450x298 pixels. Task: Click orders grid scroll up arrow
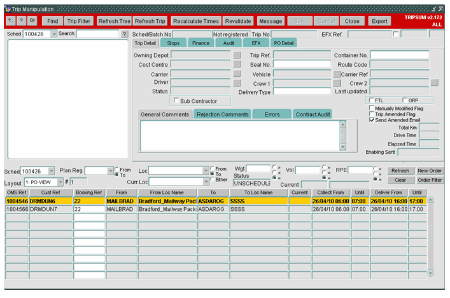pos(430,200)
